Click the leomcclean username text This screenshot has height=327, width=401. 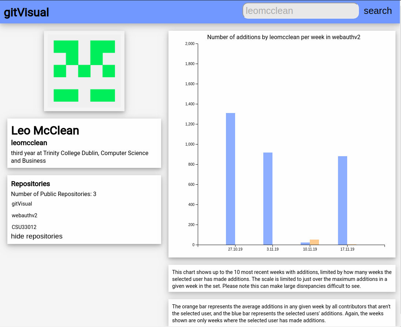click(x=29, y=143)
